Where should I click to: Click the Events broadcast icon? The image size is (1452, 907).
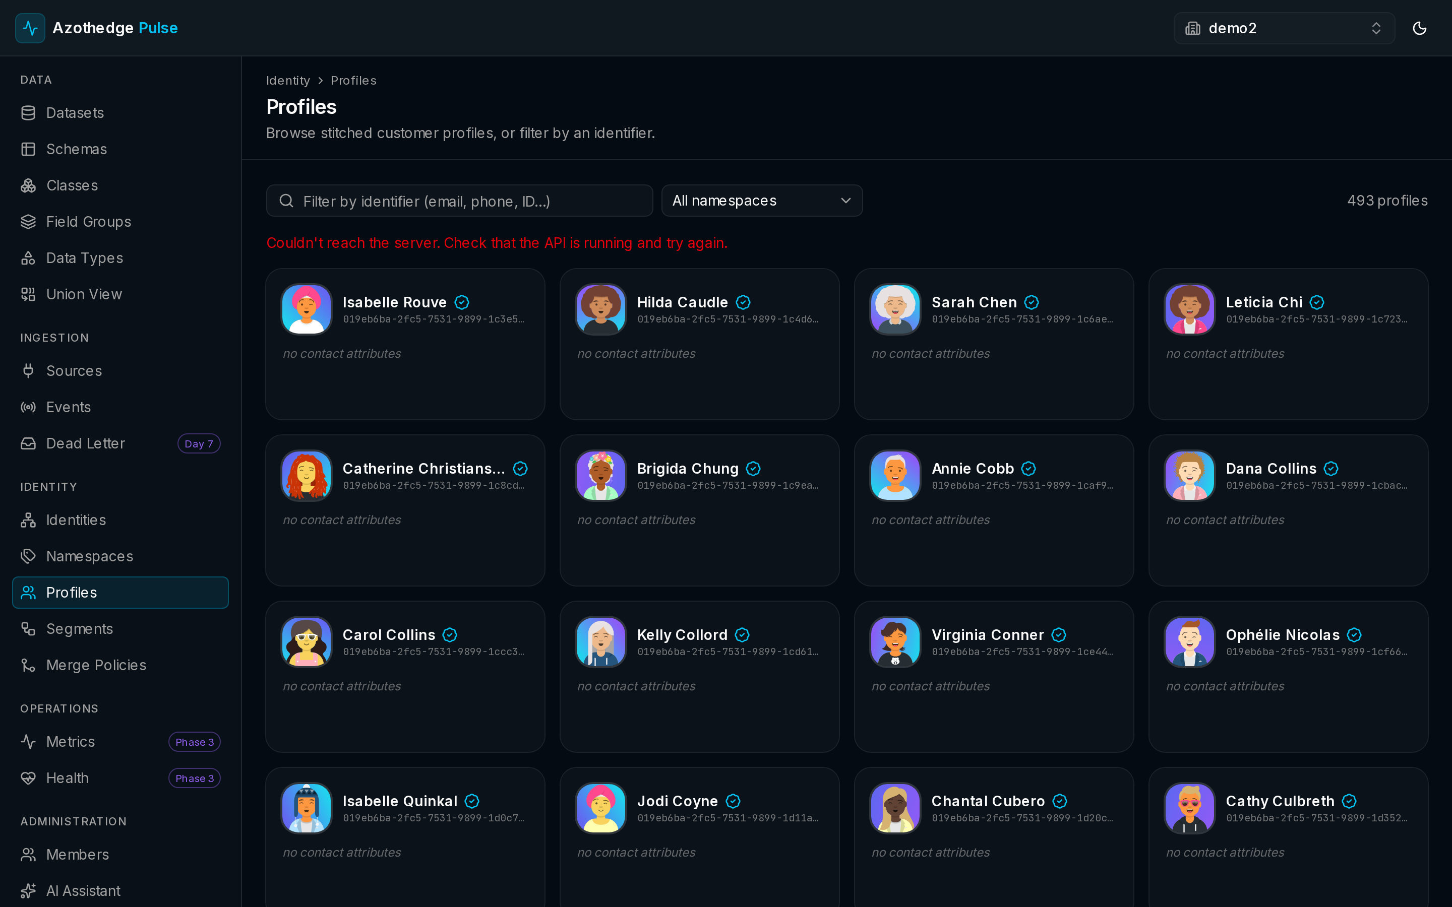[x=28, y=407]
